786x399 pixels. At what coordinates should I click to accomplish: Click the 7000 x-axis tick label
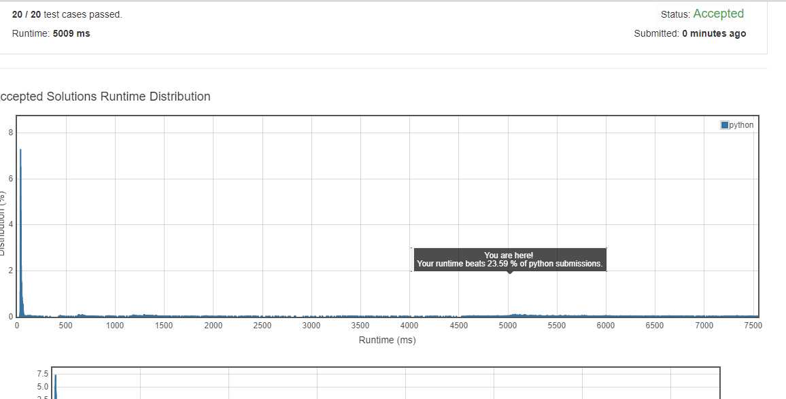[x=704, y=326]
